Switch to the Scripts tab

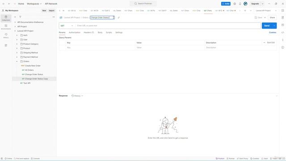(109, 33)
